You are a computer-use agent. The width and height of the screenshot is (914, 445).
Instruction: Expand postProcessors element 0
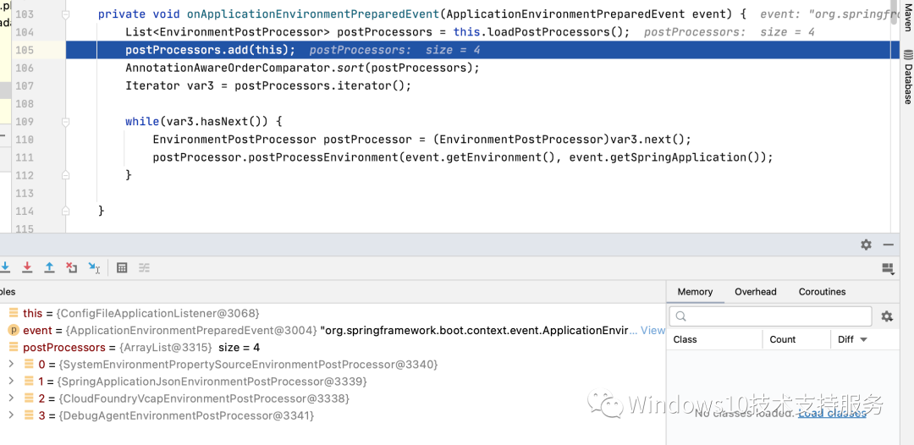tap(10, 365)
